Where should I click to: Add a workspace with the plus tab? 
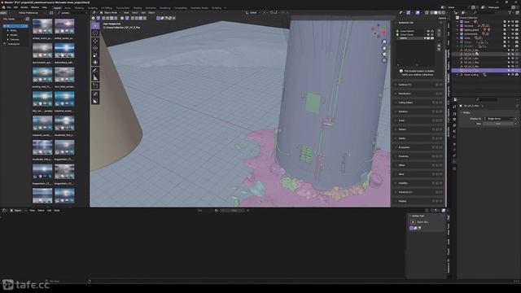(225, 7)
